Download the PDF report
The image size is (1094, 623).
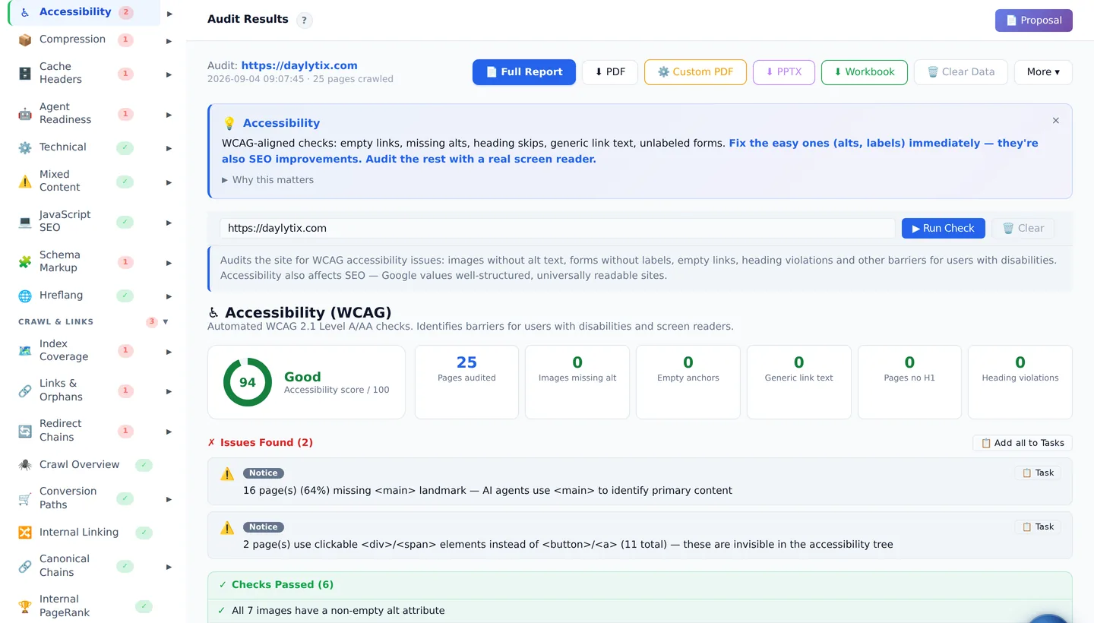tap(610, 72)
